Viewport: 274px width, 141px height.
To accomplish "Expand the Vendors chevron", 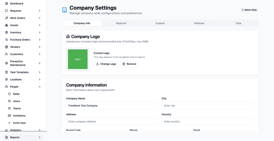I will pos(40,47).
